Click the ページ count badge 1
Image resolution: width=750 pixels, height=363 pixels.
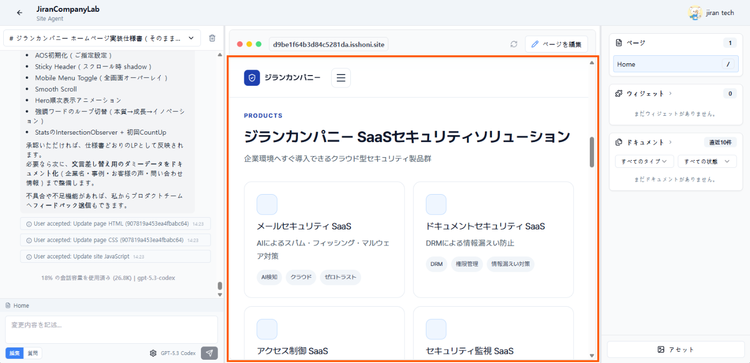click(730, 43)
